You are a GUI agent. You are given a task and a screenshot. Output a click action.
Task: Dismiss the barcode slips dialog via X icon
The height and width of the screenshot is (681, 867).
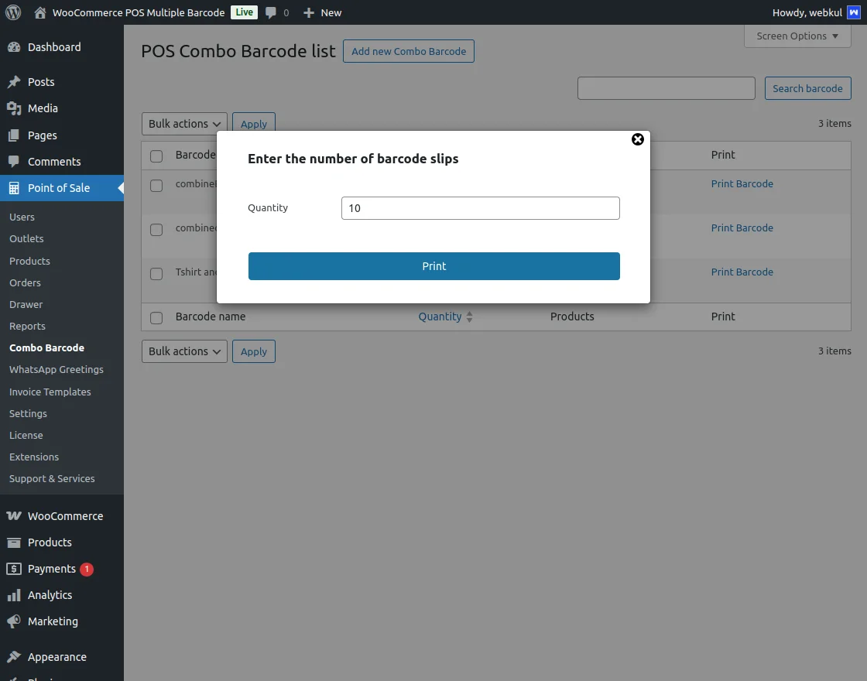637,139
